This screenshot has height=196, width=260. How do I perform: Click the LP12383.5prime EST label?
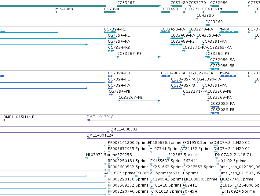point(181,155)
